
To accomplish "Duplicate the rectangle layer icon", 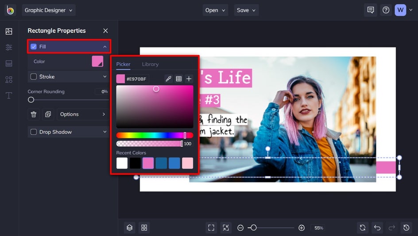I will tap(48, 114).
